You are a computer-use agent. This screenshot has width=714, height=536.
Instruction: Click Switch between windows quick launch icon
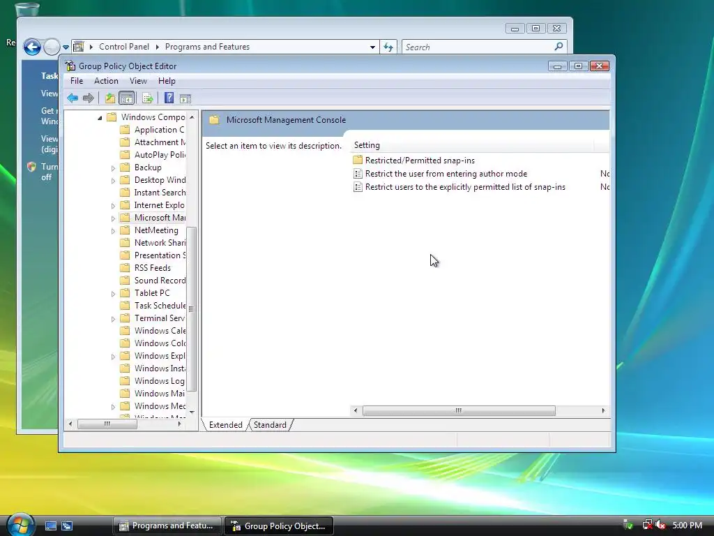tap(67, 526)
